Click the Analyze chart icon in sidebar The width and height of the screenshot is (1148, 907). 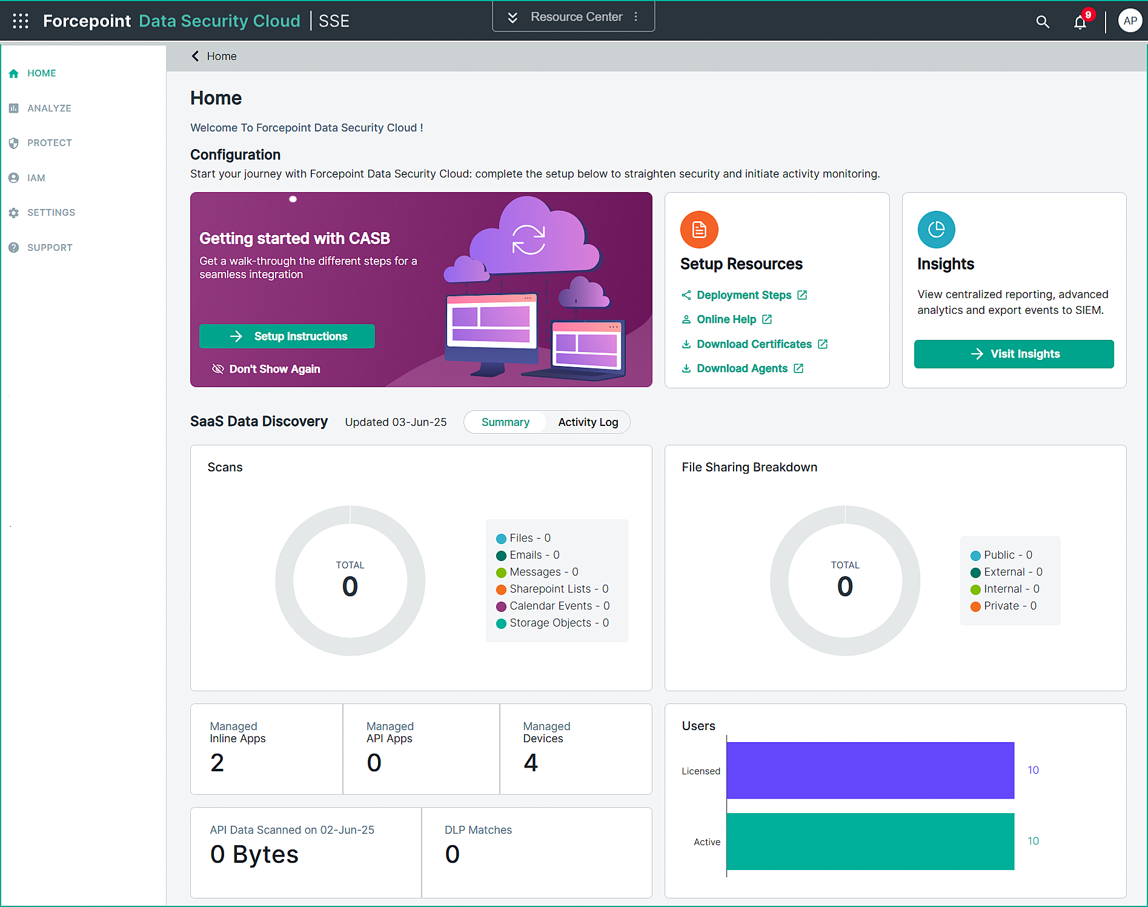point(13,108)
